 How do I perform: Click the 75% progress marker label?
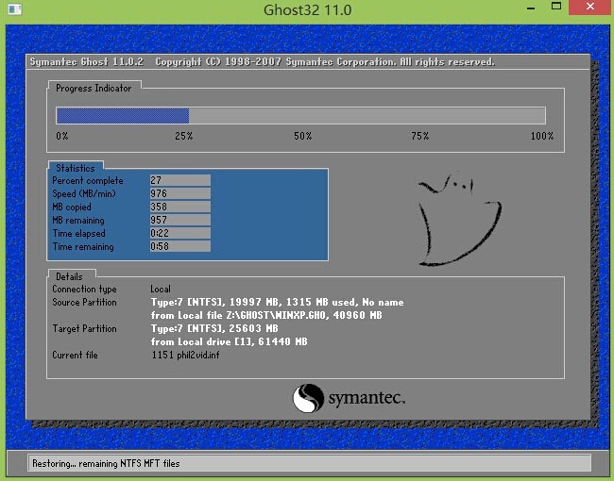(420, 136)
